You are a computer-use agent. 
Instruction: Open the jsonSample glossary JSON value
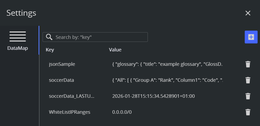click(x=167, y=64)
